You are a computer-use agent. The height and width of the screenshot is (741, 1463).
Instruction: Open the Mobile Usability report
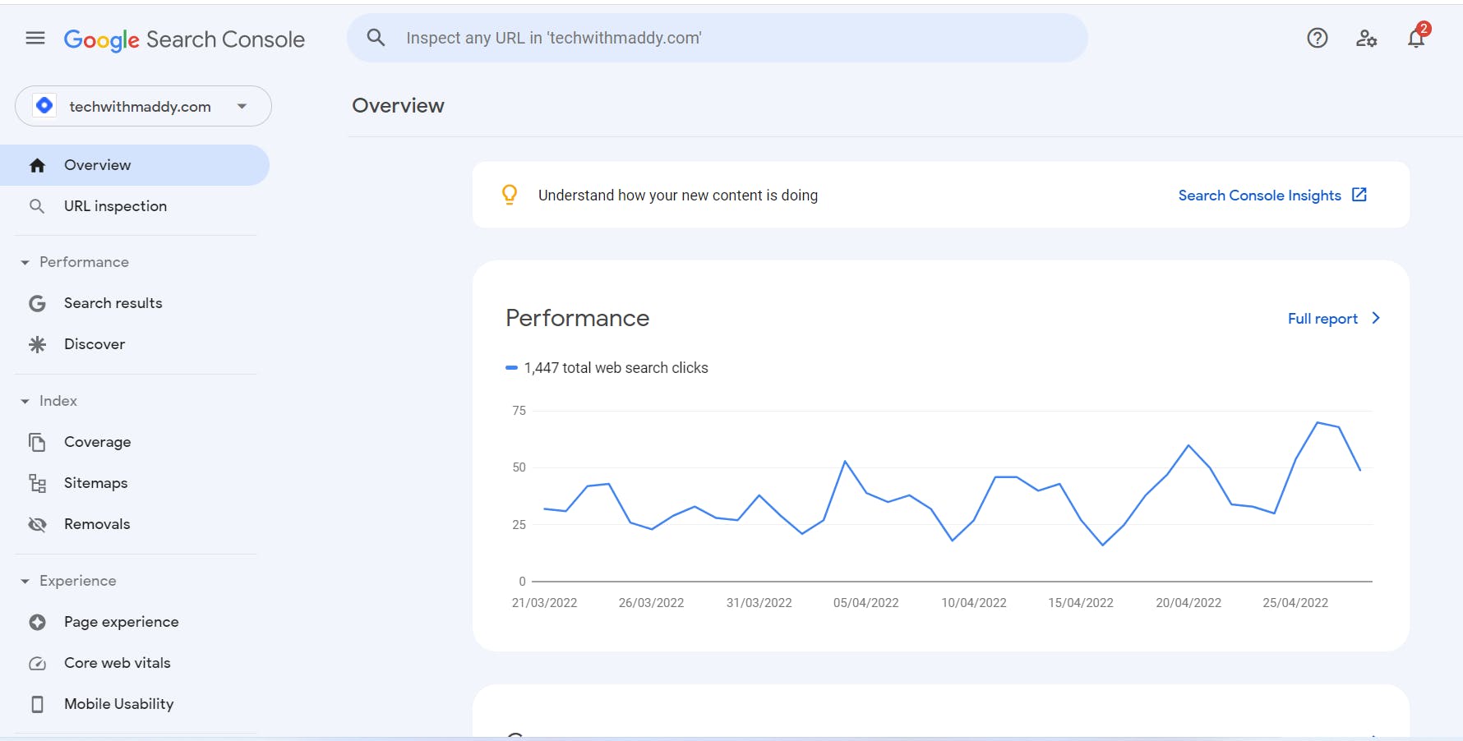coord(135,704)
